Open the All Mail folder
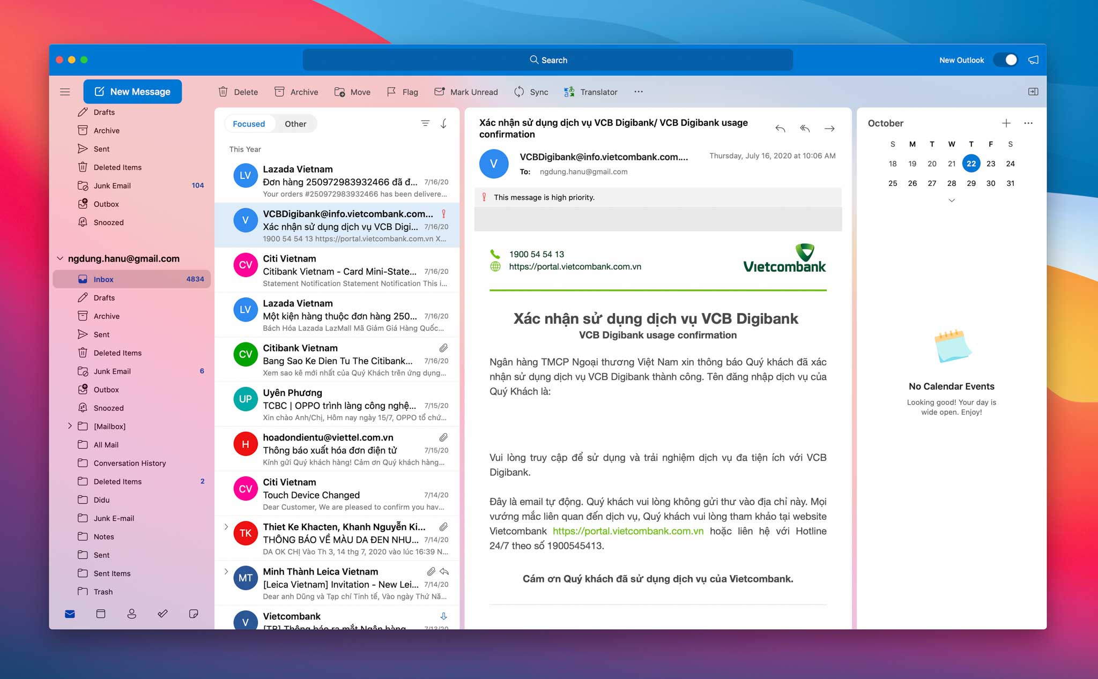 (x=132, y=445)
